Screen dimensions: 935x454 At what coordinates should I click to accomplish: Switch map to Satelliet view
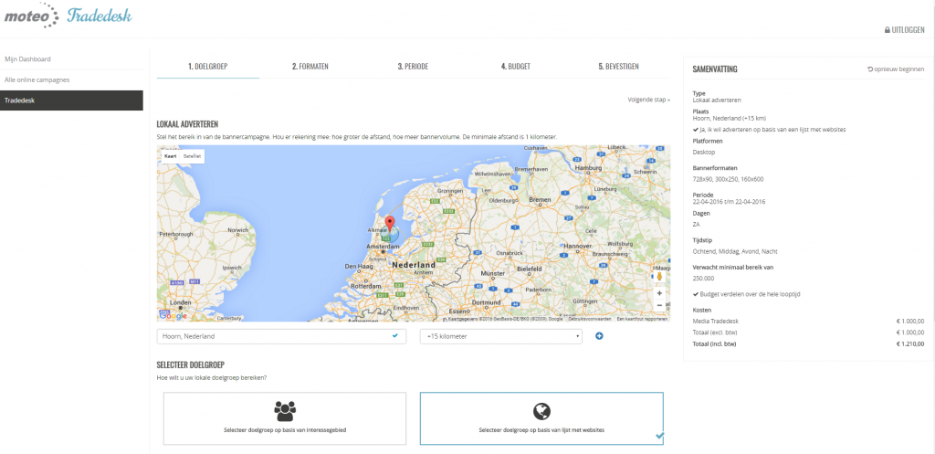(192, 155)
